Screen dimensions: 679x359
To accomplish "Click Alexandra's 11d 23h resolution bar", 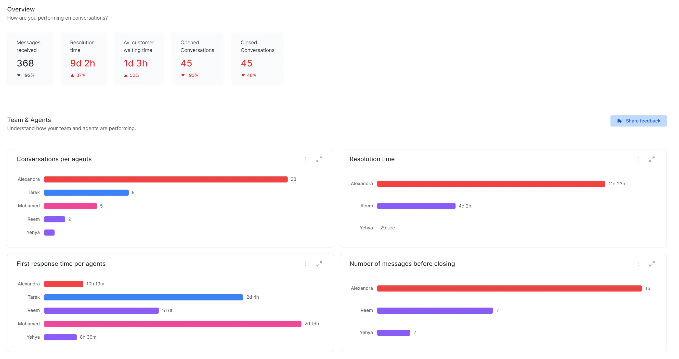I will (491, 184).
